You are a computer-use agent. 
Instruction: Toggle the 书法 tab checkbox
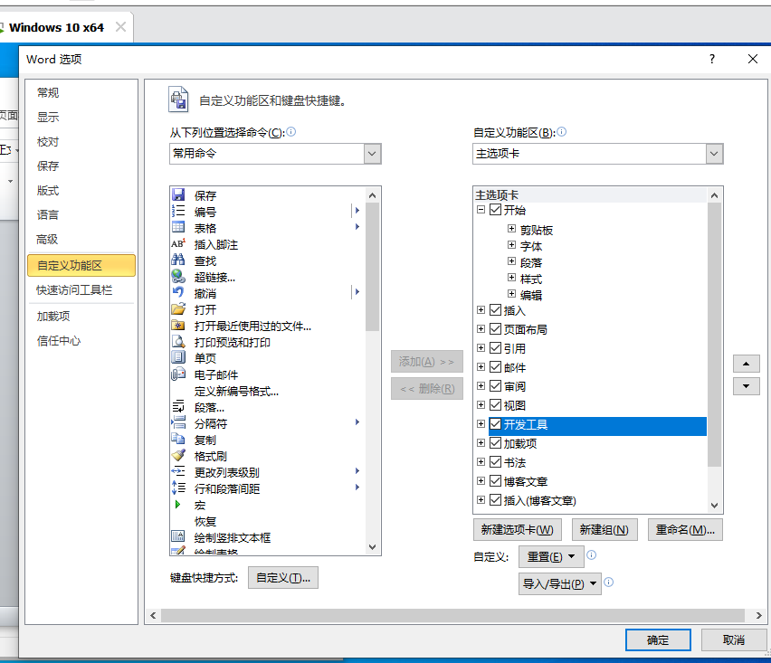coord(496,462)
